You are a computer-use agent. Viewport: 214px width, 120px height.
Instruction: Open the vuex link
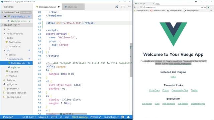pos(157,104)
